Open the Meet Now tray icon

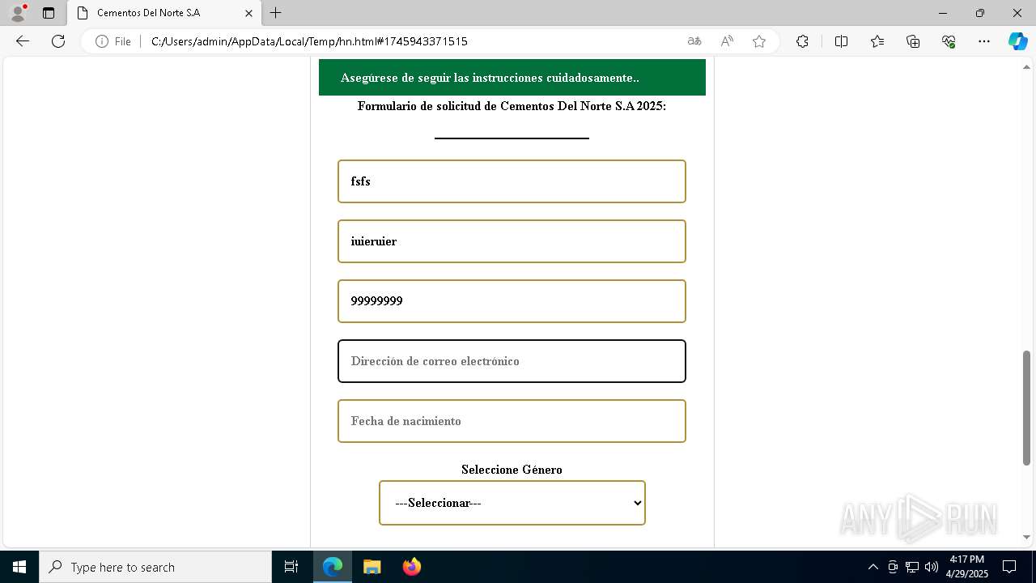(893, 567)
